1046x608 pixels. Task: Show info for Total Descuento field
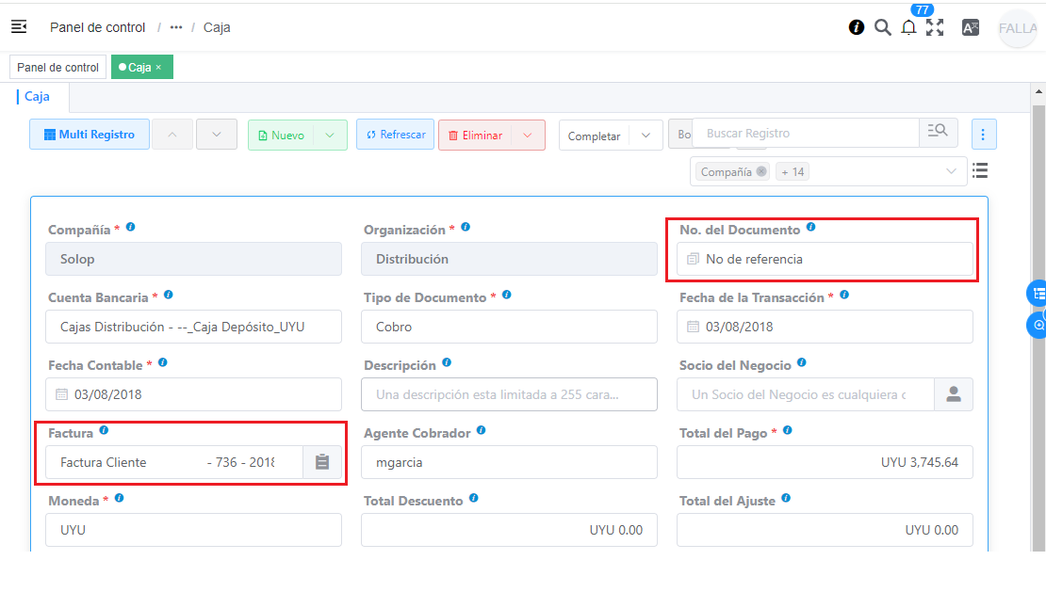tap(474, 498)
